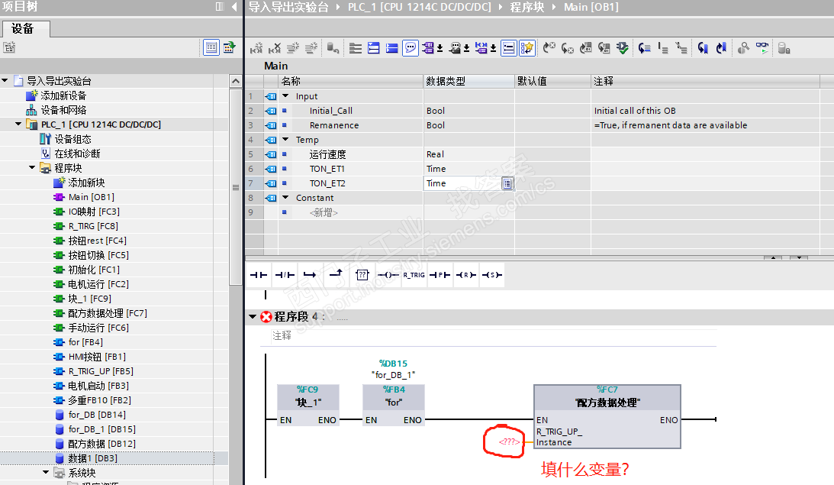The height and width of the screenshot is (485, 834).
Task: Open Main [OB1] in project tree
Action: click(x=91, y=197)
